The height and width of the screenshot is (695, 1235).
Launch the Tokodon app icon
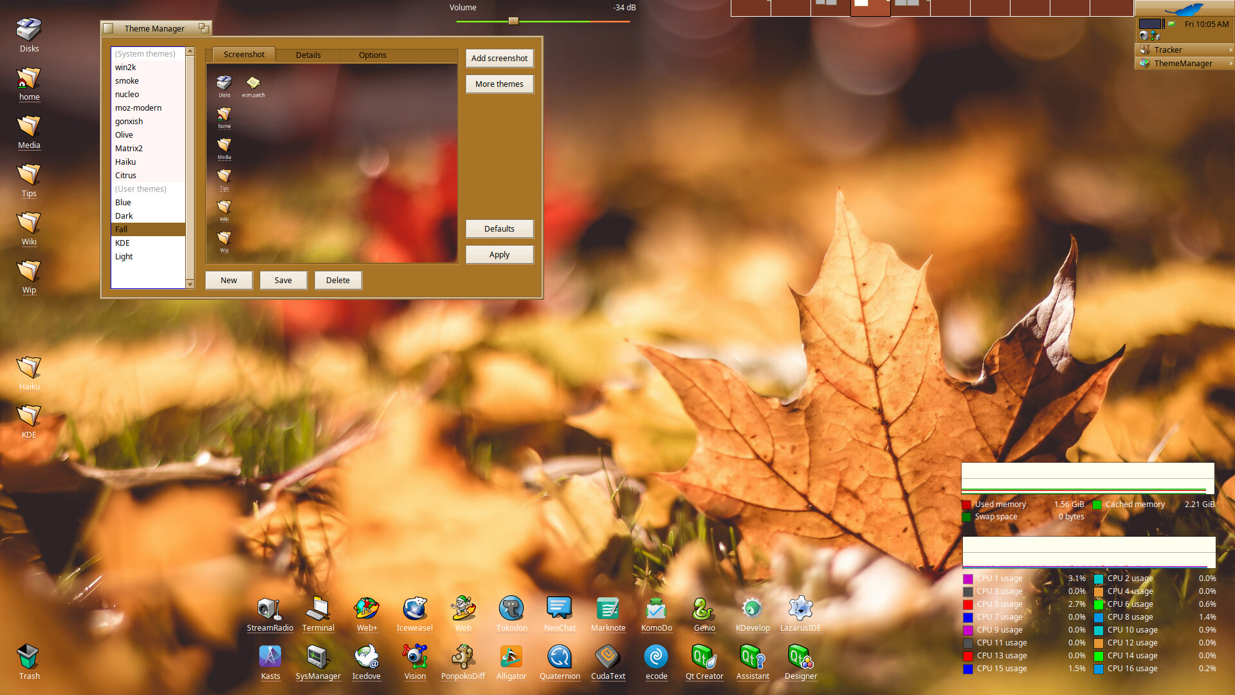pos(511,609)
